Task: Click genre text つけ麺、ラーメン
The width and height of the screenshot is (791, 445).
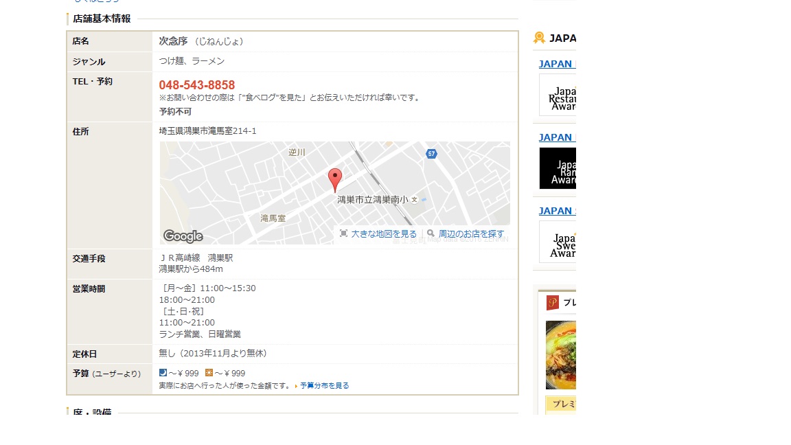Action: click(x=192, y=61)
